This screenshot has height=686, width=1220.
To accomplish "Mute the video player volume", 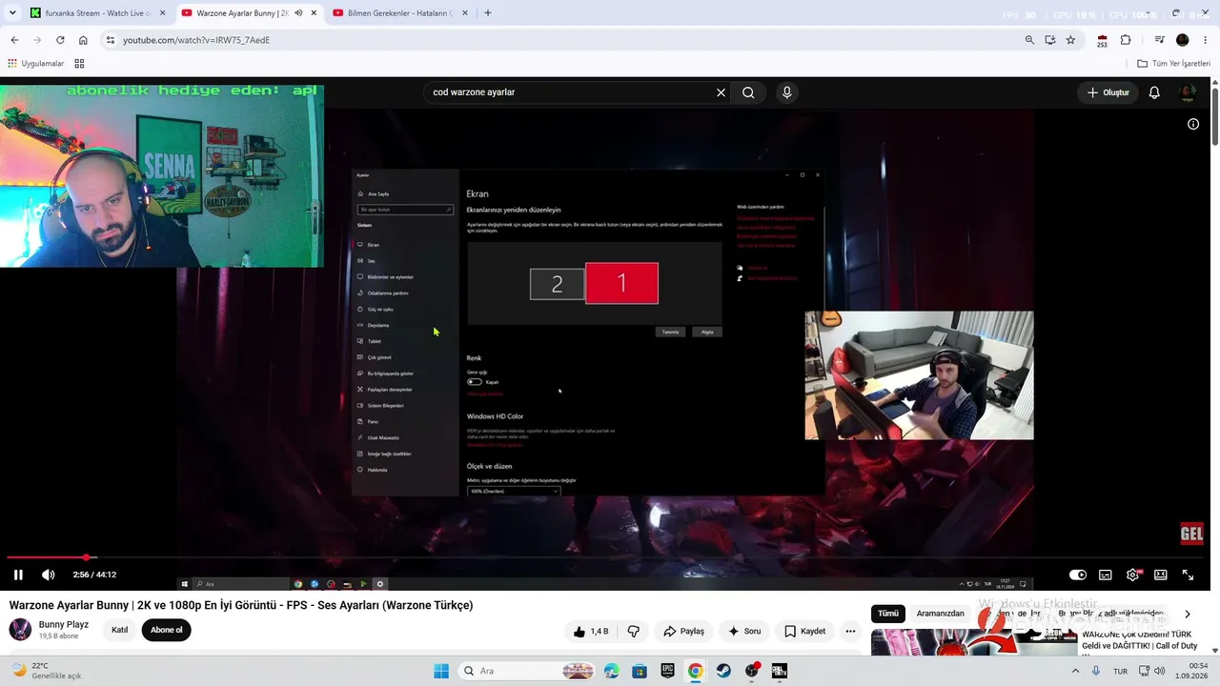I will pyautogui.click(x=49, y=575).
